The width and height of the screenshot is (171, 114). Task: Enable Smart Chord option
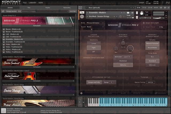pyautogui.click(x=144, y=27)
